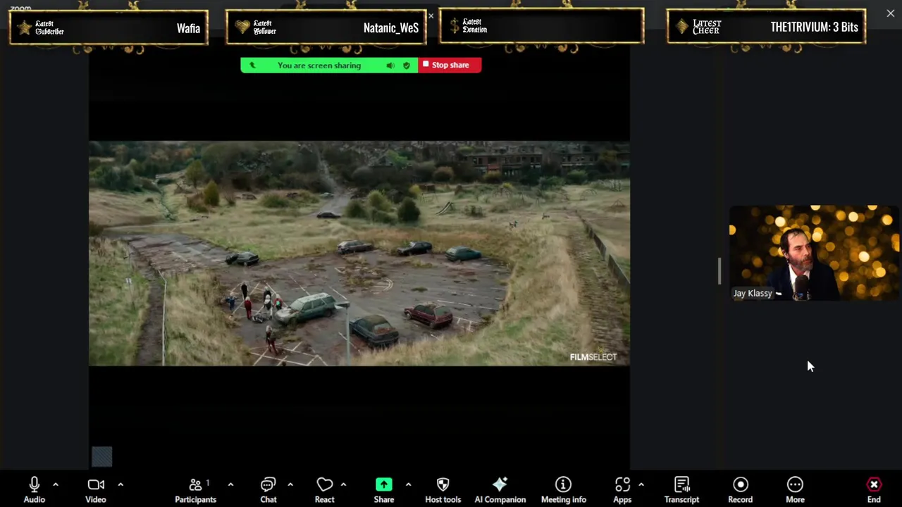
Task: Click the green Share screen button
Action: 384,489
